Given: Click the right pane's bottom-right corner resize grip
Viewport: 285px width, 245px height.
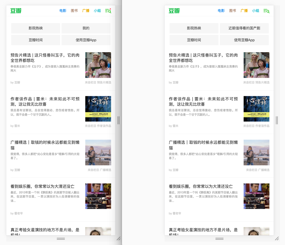Looking at the screenshot, I should pos(277,238).
